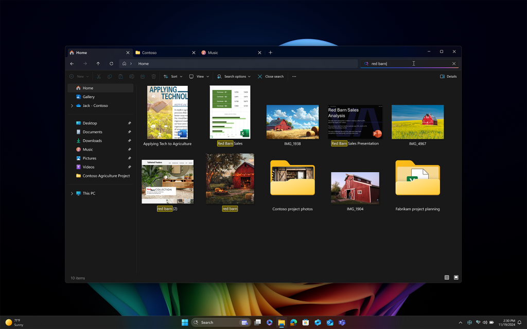
Task: Expand the Jack - Contoso account in sidebar
Action: [x=72, y=105]
